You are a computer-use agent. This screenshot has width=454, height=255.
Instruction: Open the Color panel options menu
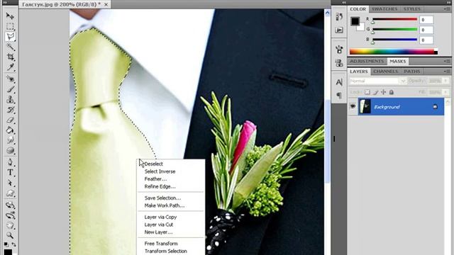coord(447,9)
